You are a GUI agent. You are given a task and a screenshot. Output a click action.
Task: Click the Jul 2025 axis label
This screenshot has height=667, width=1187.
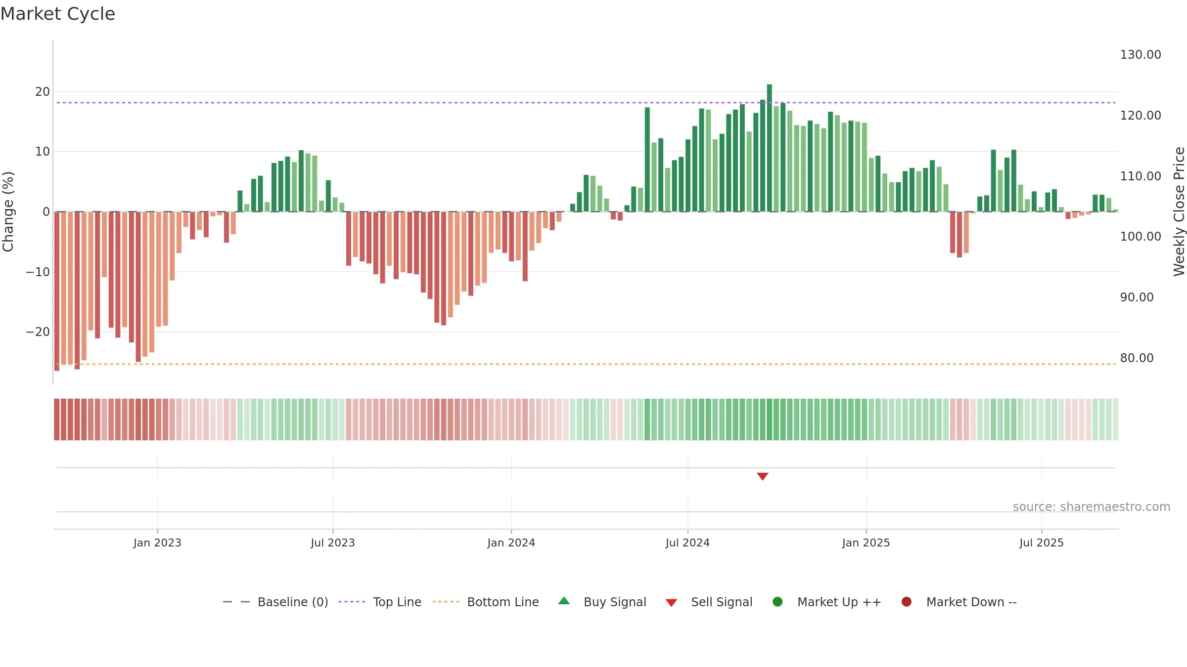coord(1042,542)
